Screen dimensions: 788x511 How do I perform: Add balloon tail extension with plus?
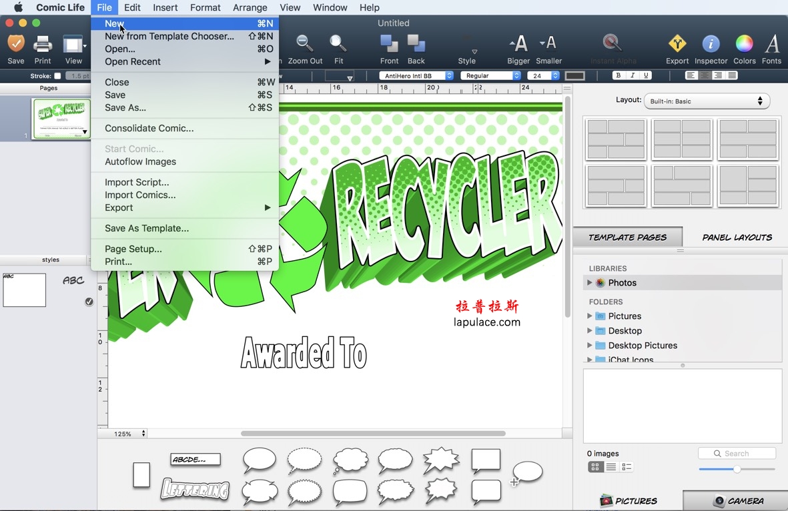[526, 474]
